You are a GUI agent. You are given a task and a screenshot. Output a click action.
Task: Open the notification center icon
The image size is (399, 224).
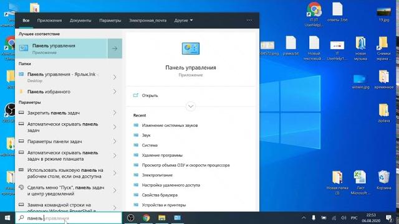point(389,218)
